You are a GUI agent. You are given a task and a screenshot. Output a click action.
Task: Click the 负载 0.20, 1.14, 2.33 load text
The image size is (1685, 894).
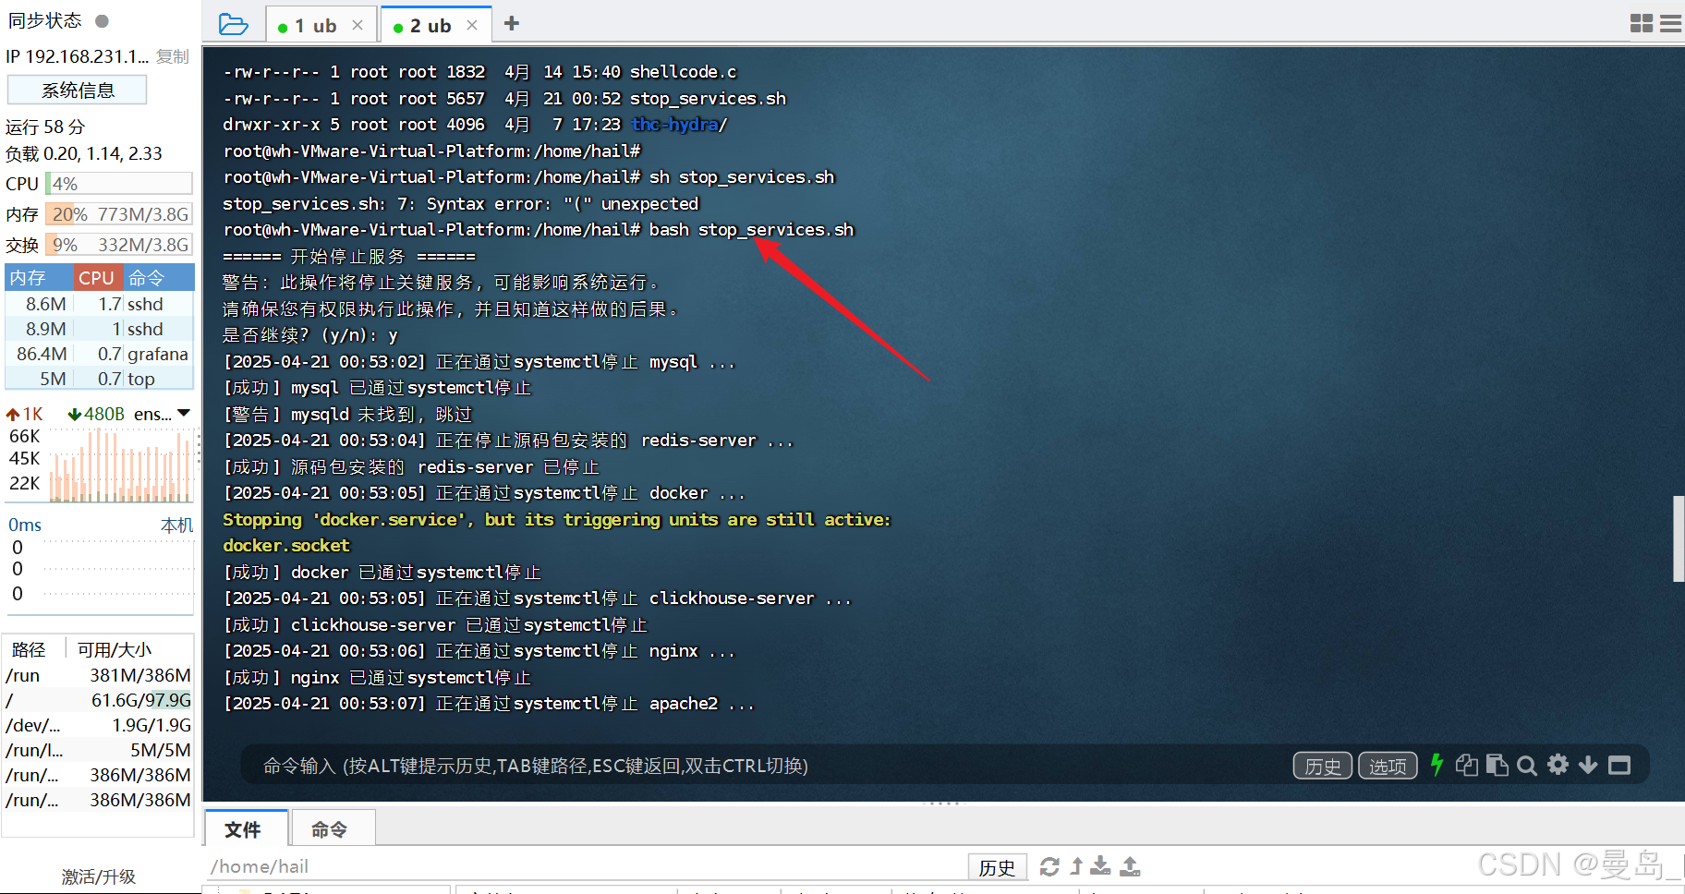tap(84, 153)
